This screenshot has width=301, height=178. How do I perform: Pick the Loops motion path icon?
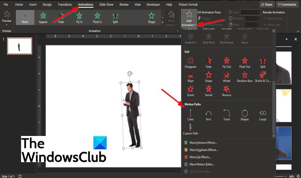263,115
